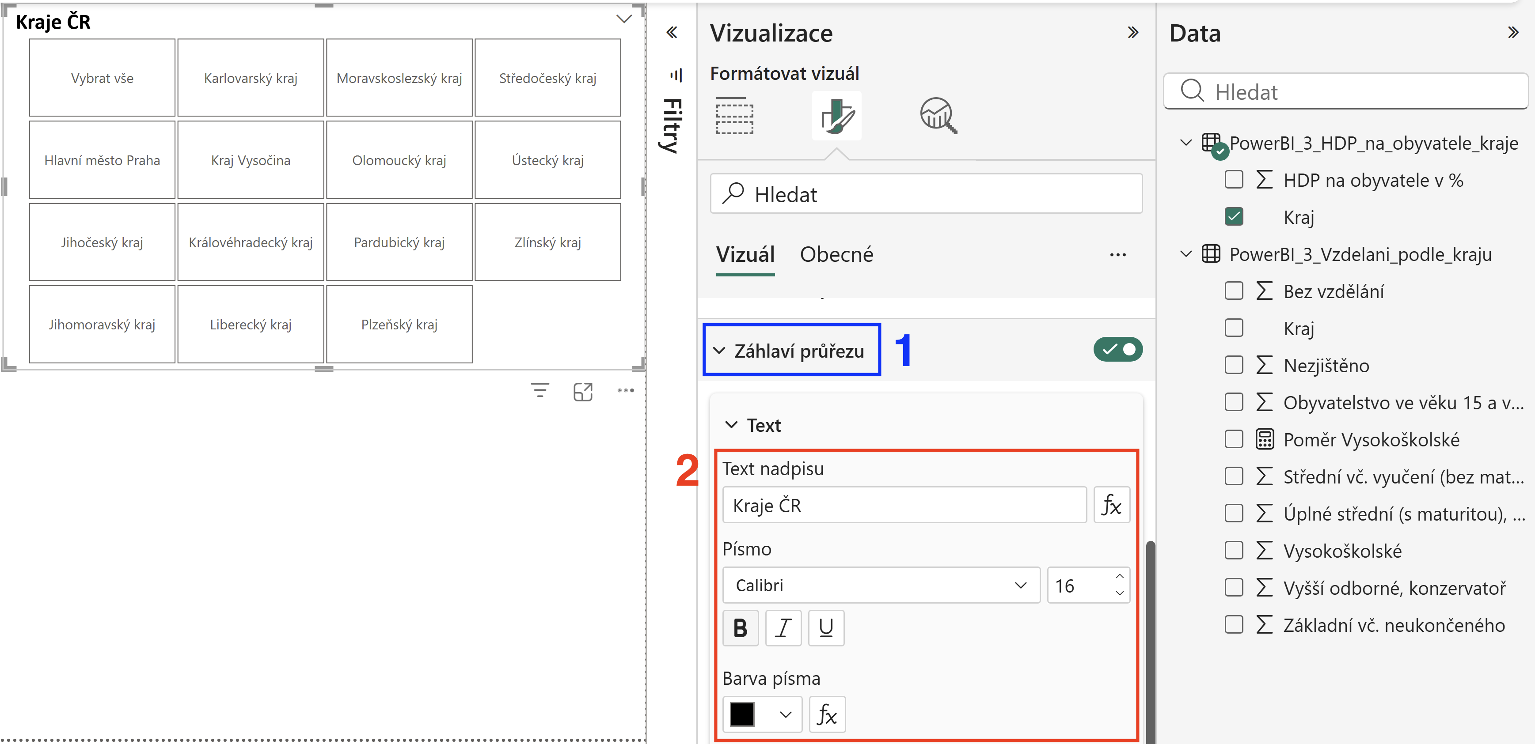
Task: Open the Analytics magnifier icon
Action: tap(938, 116)
